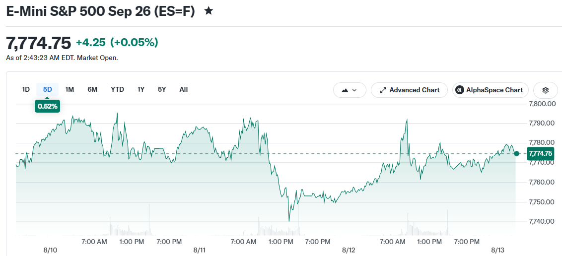The image size is (562, 256).
Task: Select the 5D time range
Action: [x=48, y=89]
